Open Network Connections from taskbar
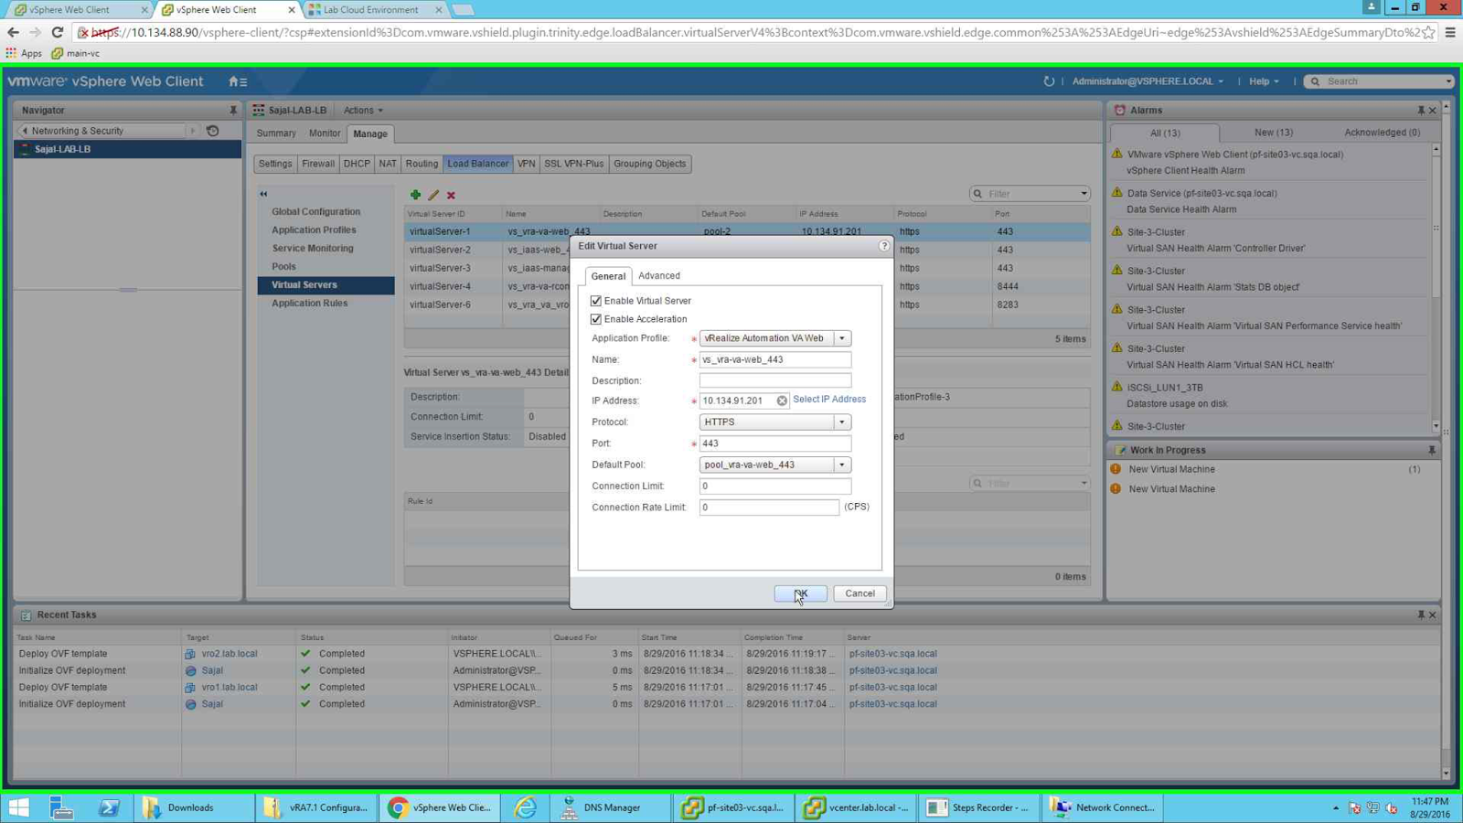 pos(1103,807)
